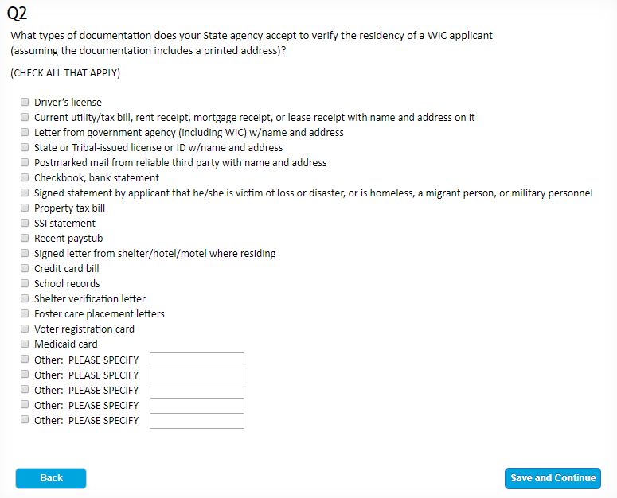Screen dimensions: 617x498
Task: Select signed statement by applicant checkbox
Action: (x=25, y=193)
